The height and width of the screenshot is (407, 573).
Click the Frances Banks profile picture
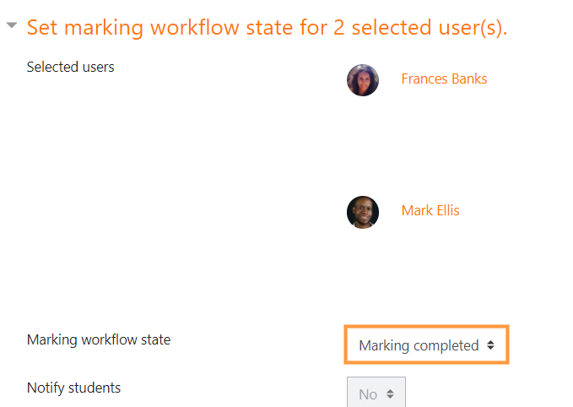(x=363, y=80)
